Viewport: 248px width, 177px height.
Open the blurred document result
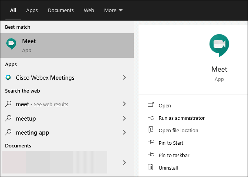pyautogui.click(x=54, y=162)
